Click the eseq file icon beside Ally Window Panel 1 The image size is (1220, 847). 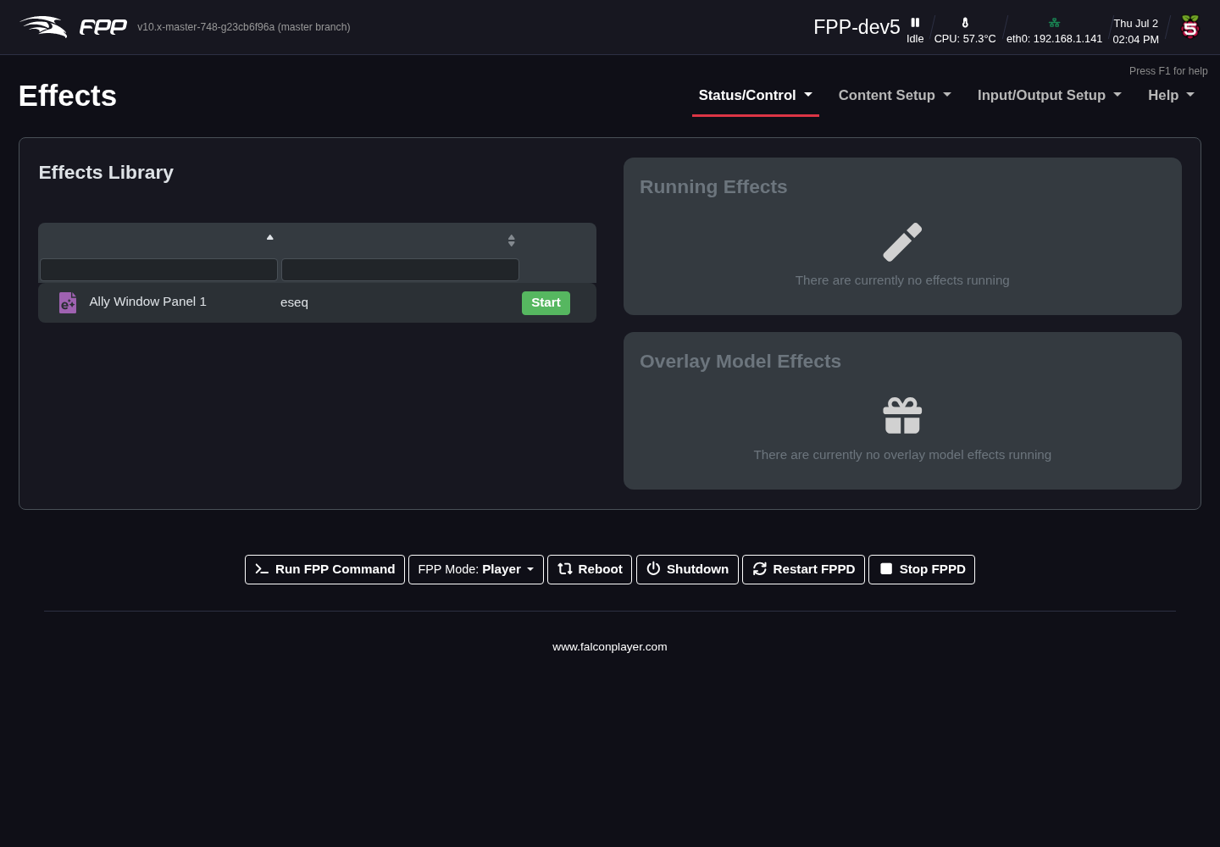[x=68, y=302]
